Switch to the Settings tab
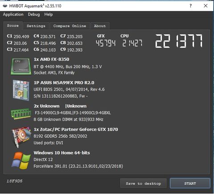Screen dimensions: 214x195 pyautogui.click(x=36, y=26)
